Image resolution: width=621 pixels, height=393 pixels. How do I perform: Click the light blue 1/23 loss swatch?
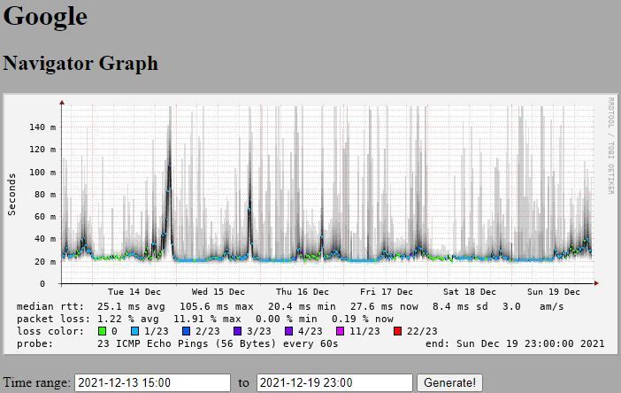pyautogui.click(x=134, y=331)
